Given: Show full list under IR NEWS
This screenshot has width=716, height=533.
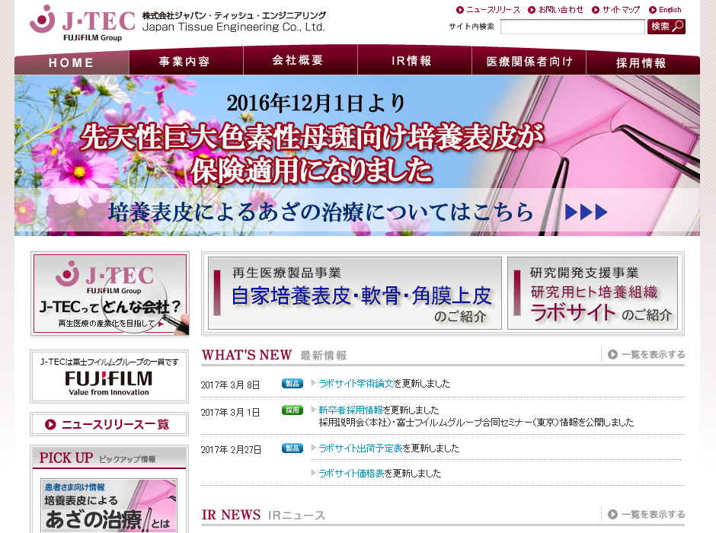Looking at the screenshot, I should pos(646,514).
